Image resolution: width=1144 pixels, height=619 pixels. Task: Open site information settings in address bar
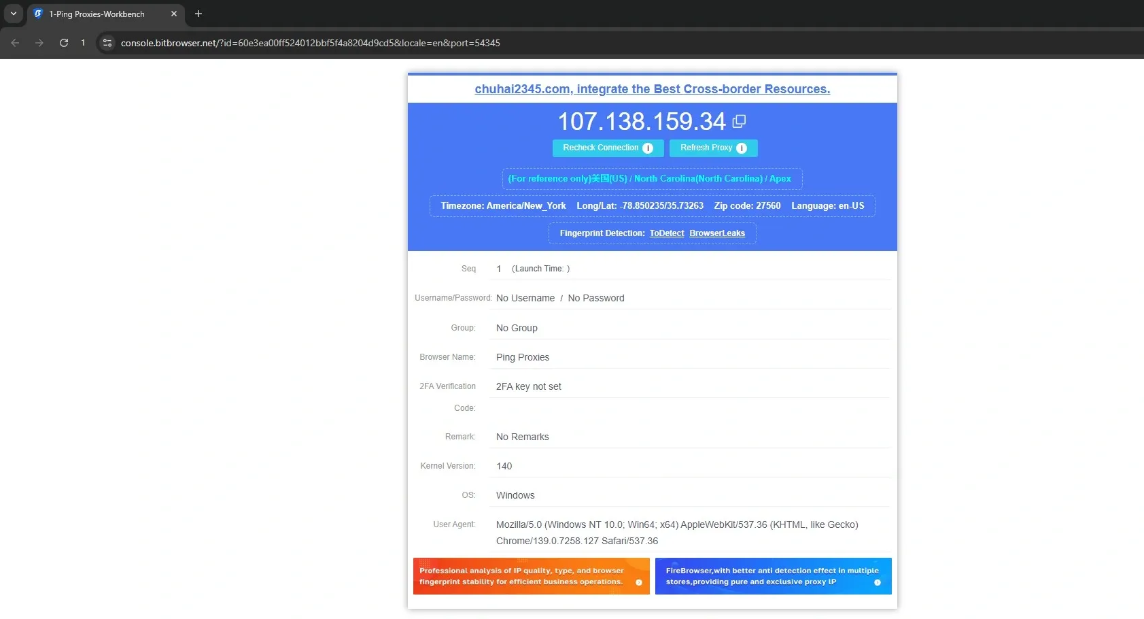pyautogui.click(x=107, y=42)
